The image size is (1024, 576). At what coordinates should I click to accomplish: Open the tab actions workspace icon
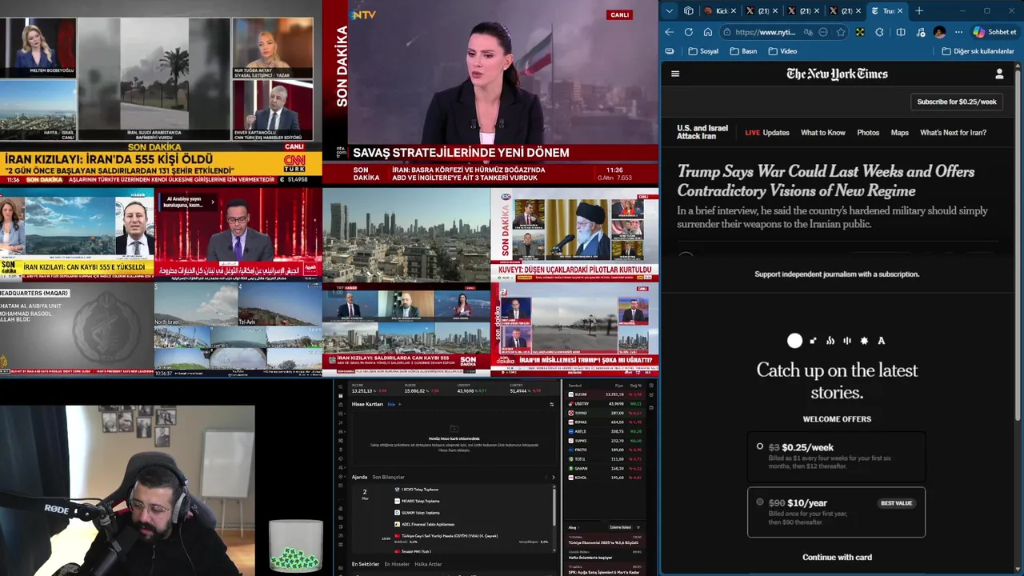pyautogui.click(x=689, y=10)
